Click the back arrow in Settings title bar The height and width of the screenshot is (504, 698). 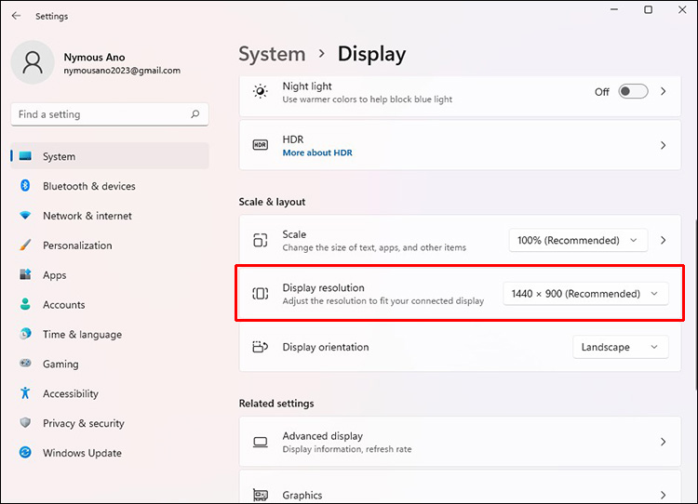pyautogui.click(x=16, y=16)
